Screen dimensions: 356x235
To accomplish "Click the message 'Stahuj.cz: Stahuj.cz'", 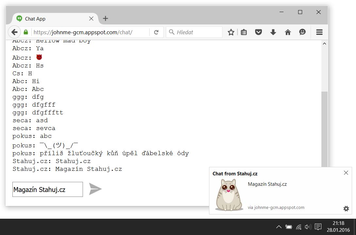I will tap(52, 161).
